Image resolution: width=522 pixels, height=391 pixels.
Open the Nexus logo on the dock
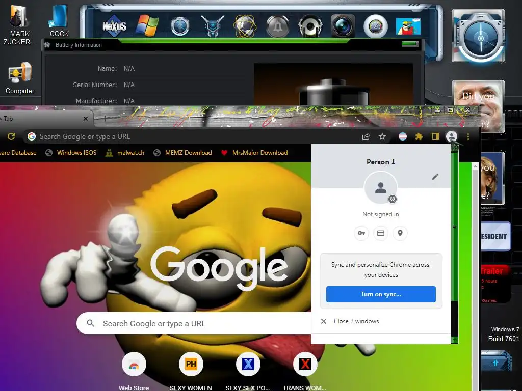(114, 26)
